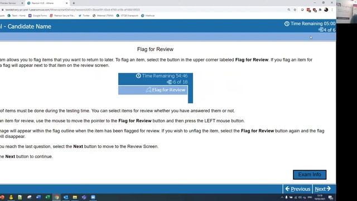Image resolution: width=357 pixels, height=201 pixels.
Task: Click the Time Remaining clock icon in header
Action: pyautogui.click(x=287, y=23)
